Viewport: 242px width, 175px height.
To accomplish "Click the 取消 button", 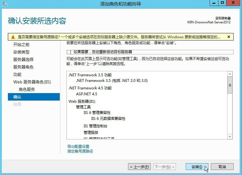I will [x=222, y=167].
